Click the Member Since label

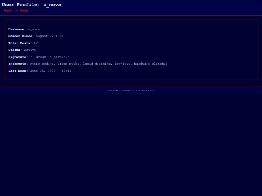pyautogui.click(x=21, y=36)
